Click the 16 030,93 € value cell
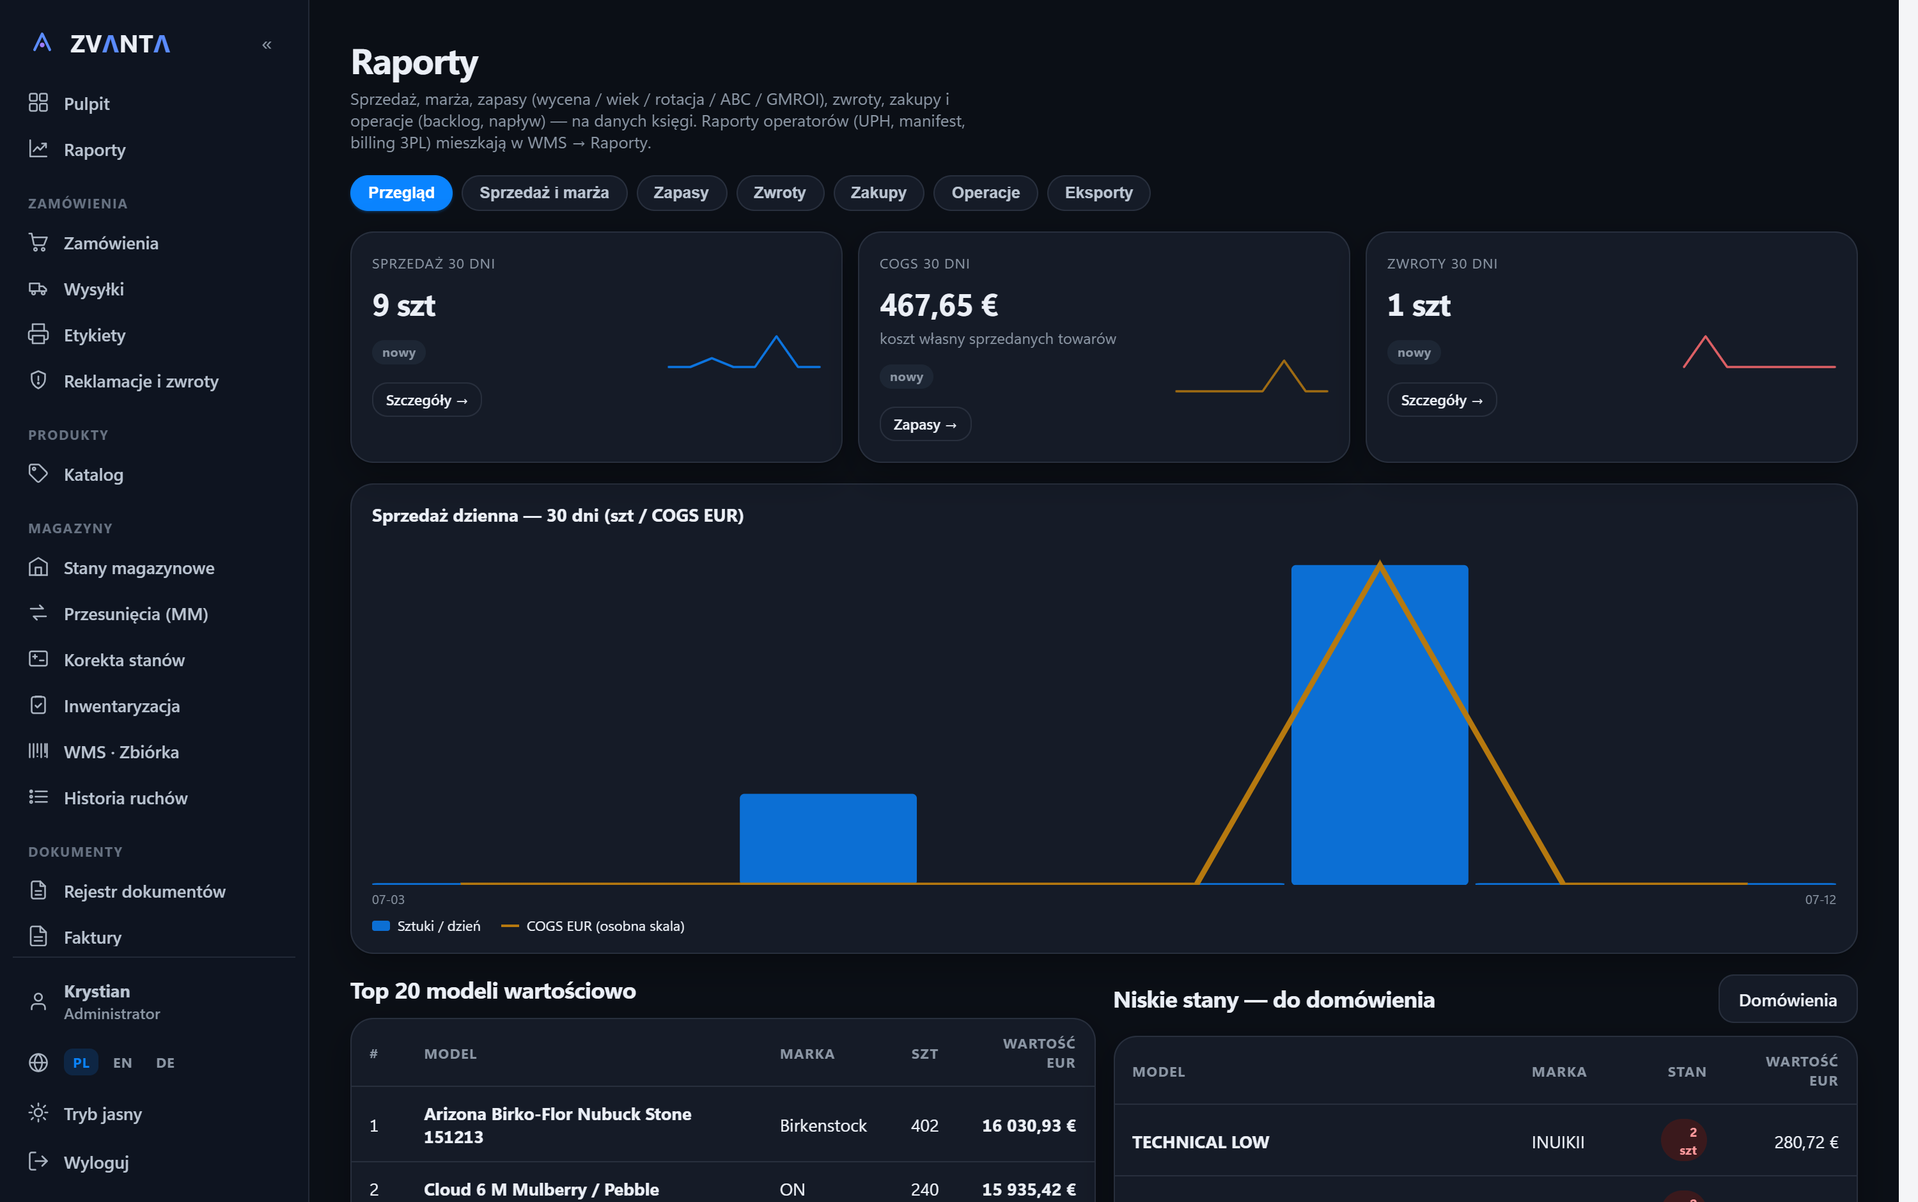1918x1202 pixels. (x=1028, y=1126)
